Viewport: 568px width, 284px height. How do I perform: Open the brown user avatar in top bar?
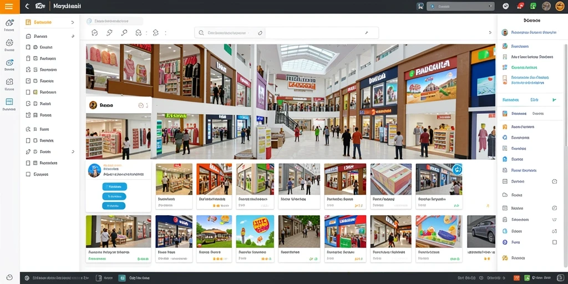tap(546, 6)
